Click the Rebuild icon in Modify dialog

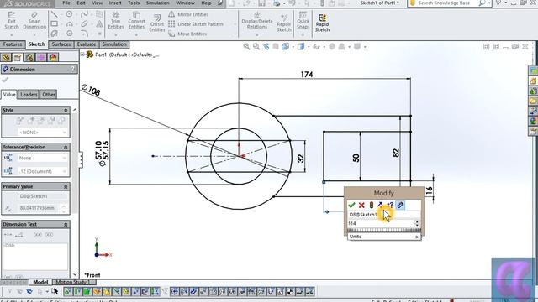(x=372, y=205)
